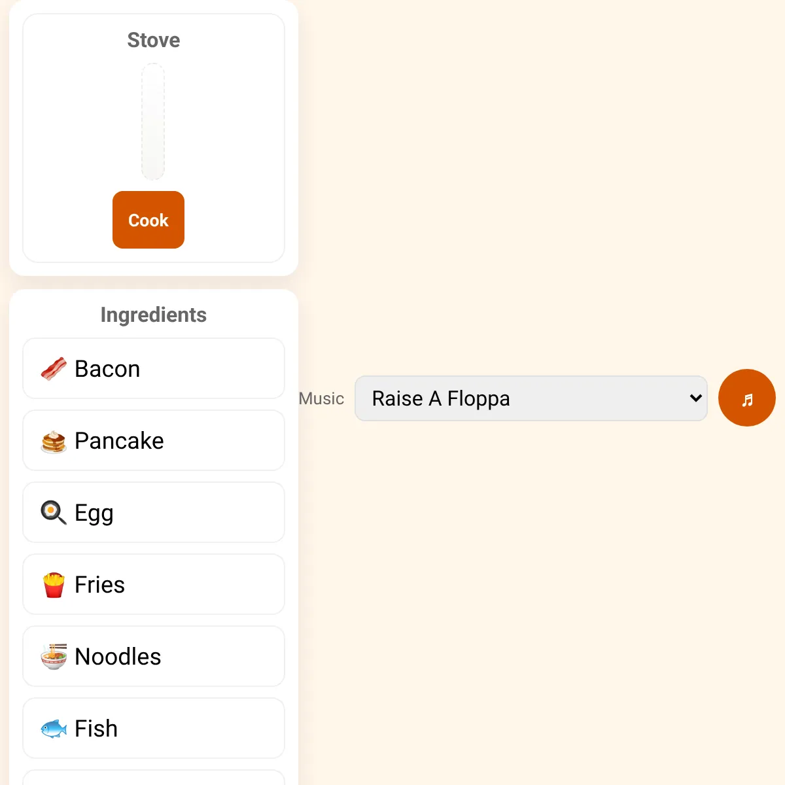Click the pancake stack icon
Screen dimensions: 785x785
pyautogui.click(x=54, y=441)
